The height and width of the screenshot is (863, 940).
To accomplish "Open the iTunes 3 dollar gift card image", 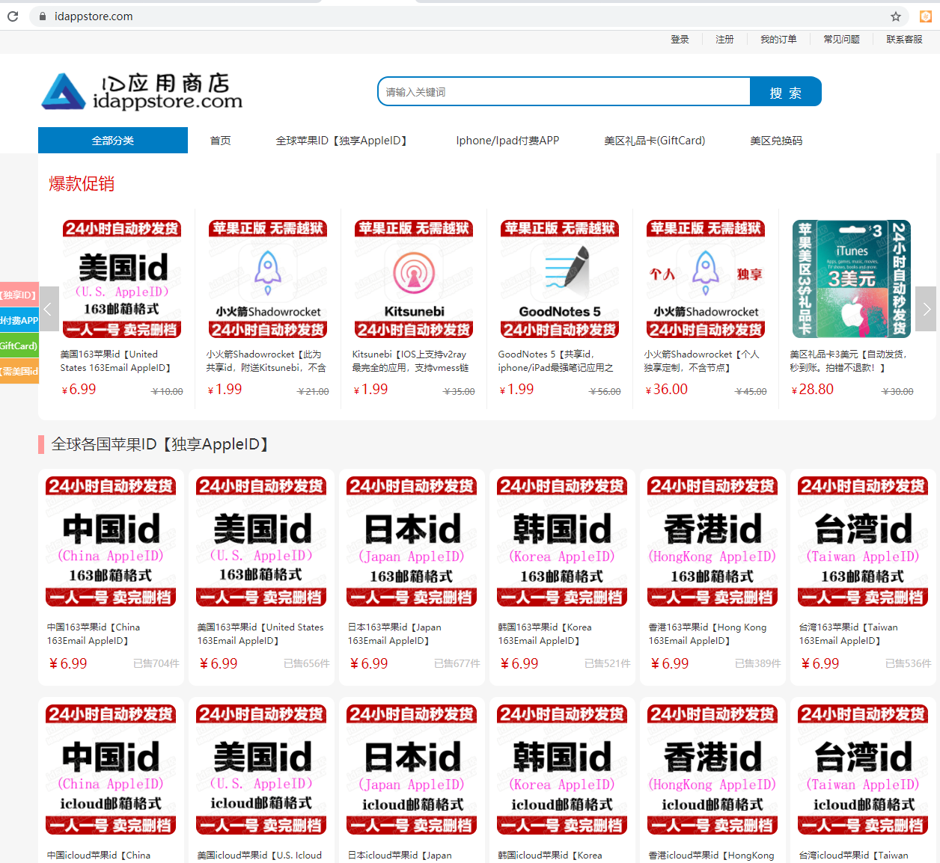I will [852, 279].
